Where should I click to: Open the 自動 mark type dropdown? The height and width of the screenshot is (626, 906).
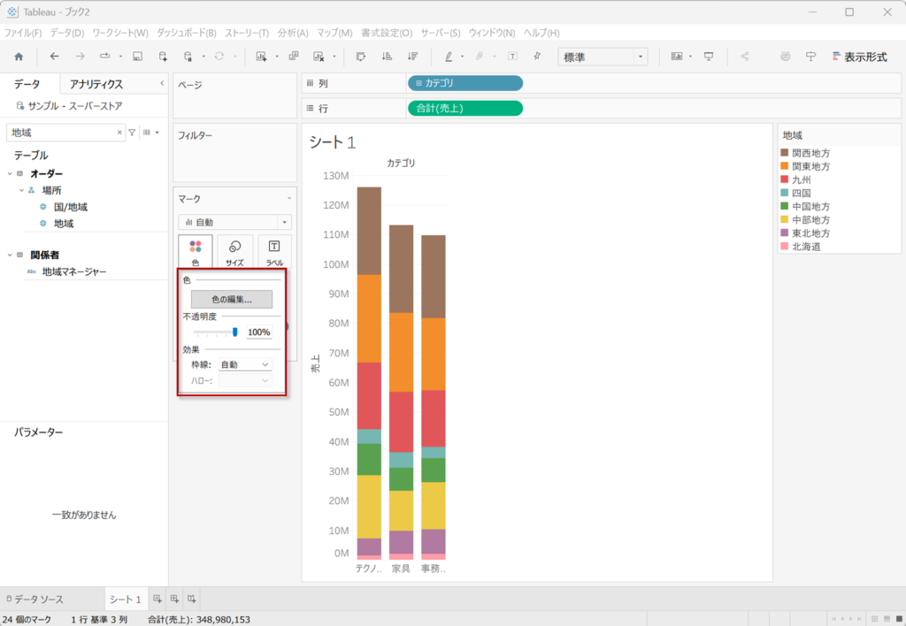point(234,223)
